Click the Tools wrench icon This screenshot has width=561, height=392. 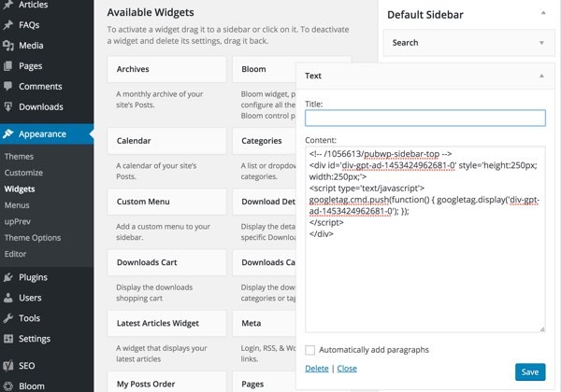pos(7,318)
